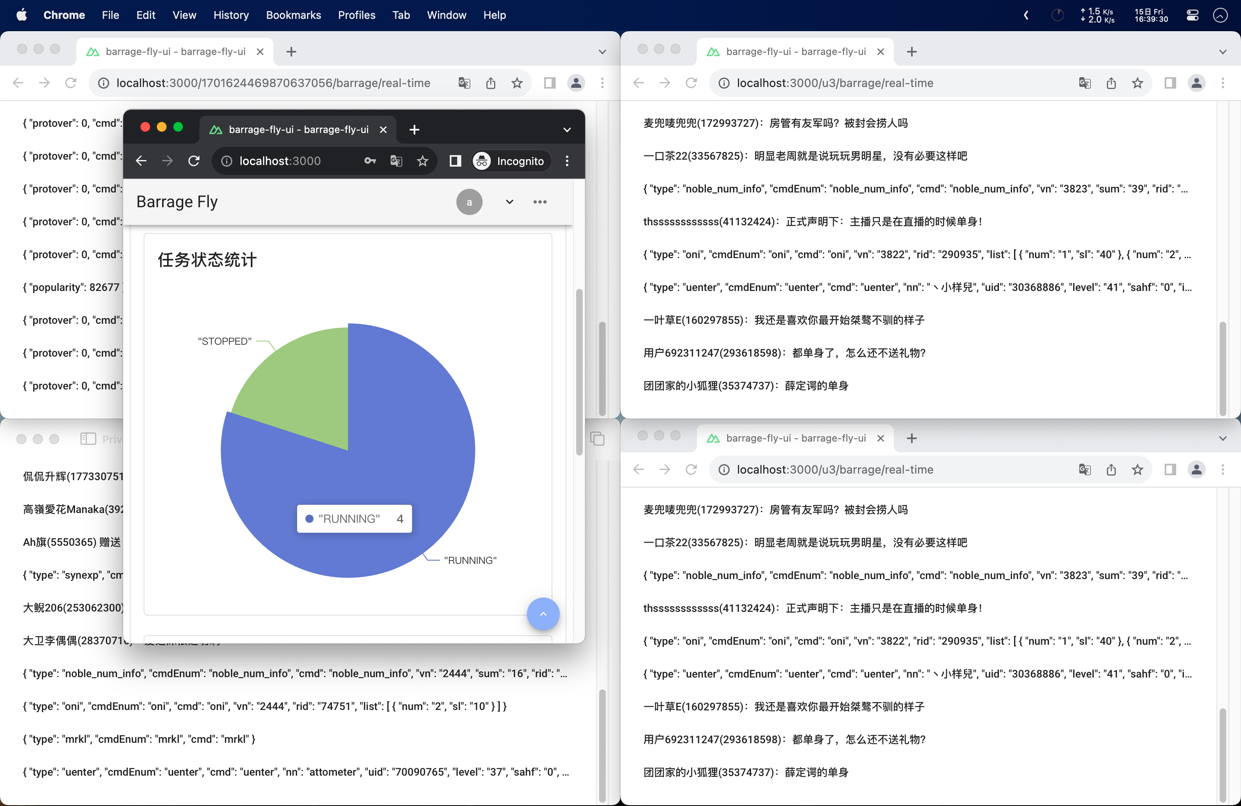Click translate icon in Incognito window toolbar
Image resolution: width=1241 pixels, height=806 pixels.
click(x=396, y=161)
